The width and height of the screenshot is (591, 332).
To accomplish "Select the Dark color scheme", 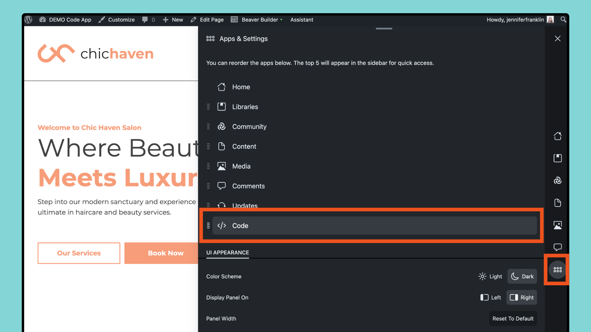I will coord(522,276).
